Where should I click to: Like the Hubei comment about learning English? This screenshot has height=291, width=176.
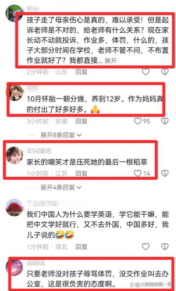pyautogui.click(x=146, y=247)
